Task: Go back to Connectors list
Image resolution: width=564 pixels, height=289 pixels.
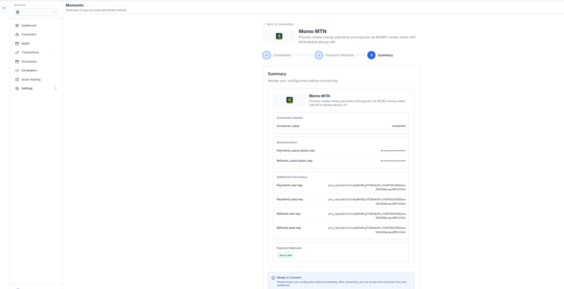Action: tap(278, 24)
